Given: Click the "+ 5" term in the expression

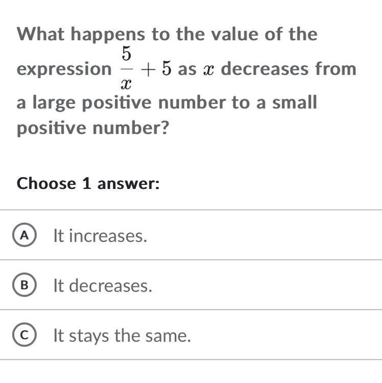Looking at the screenshot, I should 156,69.
